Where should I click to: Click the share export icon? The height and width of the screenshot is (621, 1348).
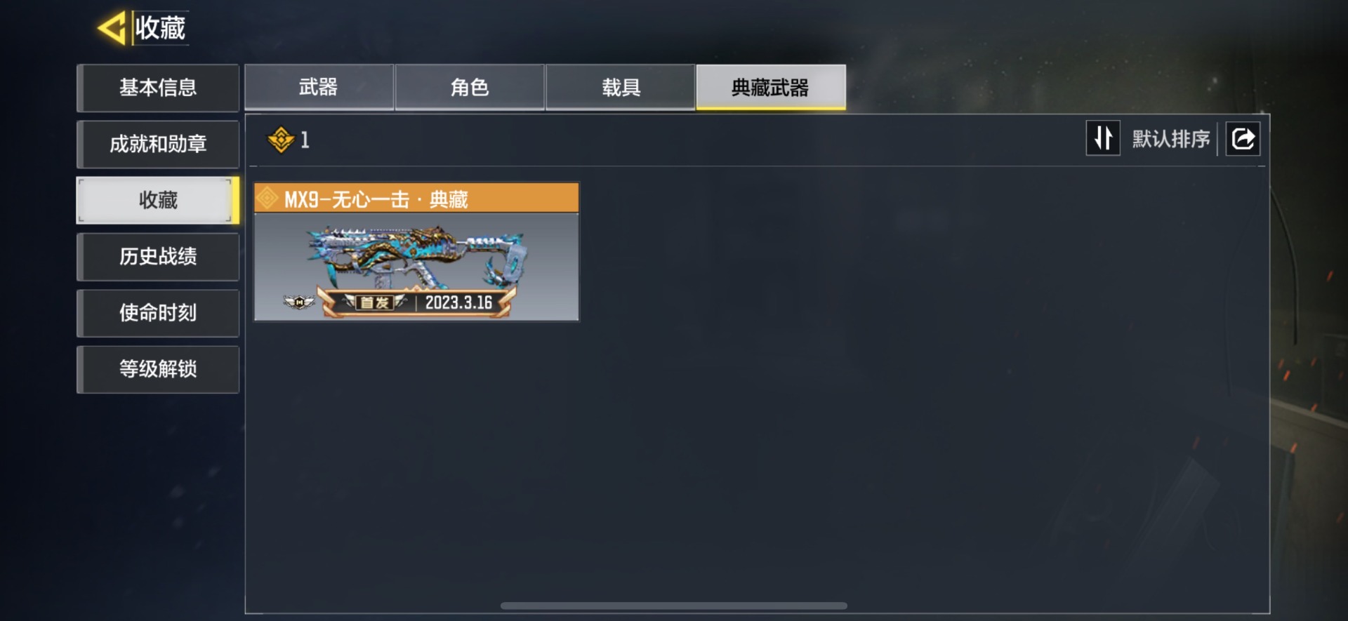point(1243,138)
